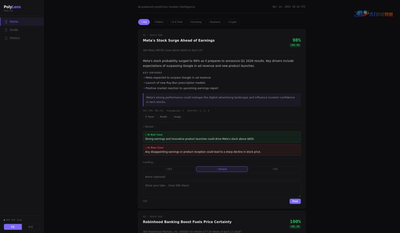Viewport: 400px width, 233px height.
Task: Select the YES vote option
Action: (169, 169)
